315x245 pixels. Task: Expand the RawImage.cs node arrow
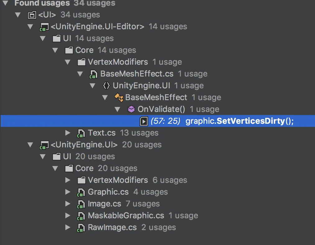point(68,227)
